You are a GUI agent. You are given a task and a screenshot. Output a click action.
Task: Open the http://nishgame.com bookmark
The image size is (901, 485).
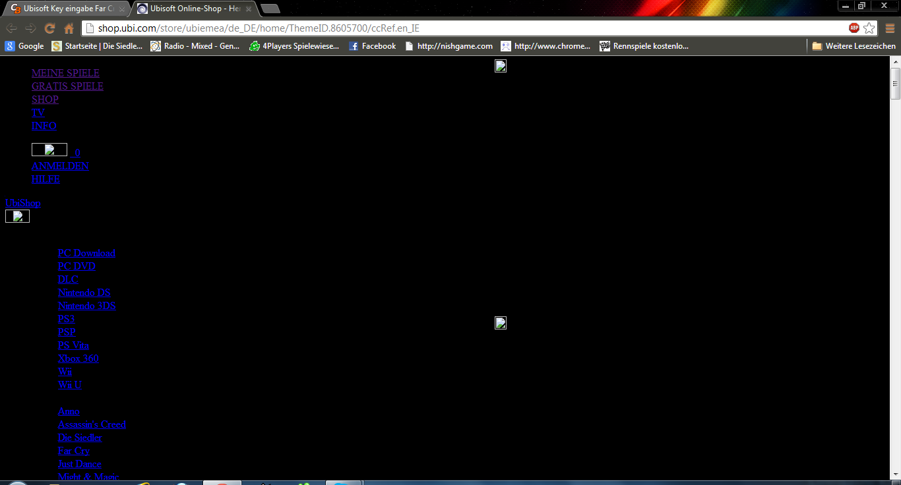pos(449,46)
